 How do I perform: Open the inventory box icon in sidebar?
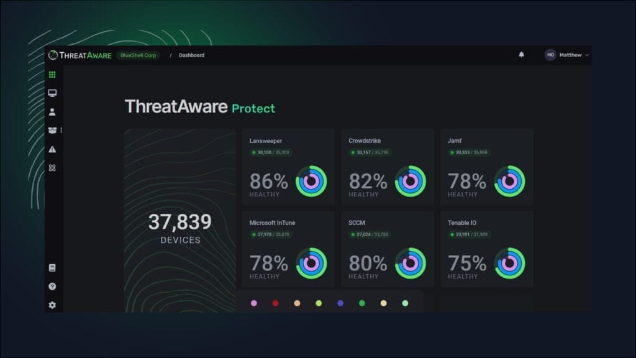[52, 131]
